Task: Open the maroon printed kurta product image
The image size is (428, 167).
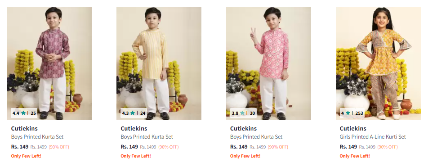Action: [49, 63]
